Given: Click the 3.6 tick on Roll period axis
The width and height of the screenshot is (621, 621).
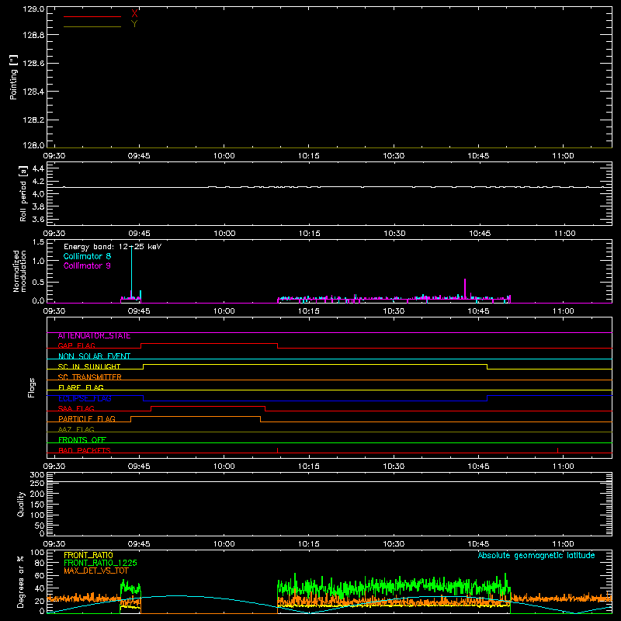Looking at the screenshot, I should pos(38,219).
